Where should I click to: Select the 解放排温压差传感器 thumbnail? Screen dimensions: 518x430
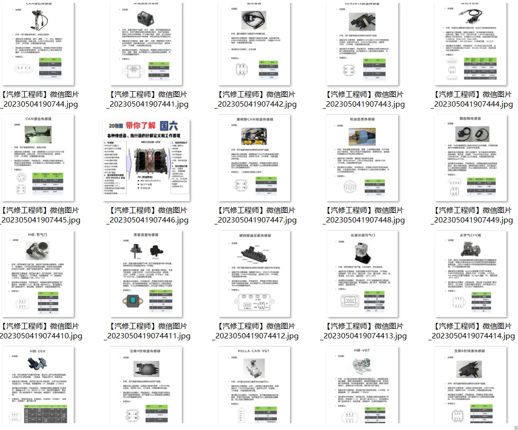255,274
